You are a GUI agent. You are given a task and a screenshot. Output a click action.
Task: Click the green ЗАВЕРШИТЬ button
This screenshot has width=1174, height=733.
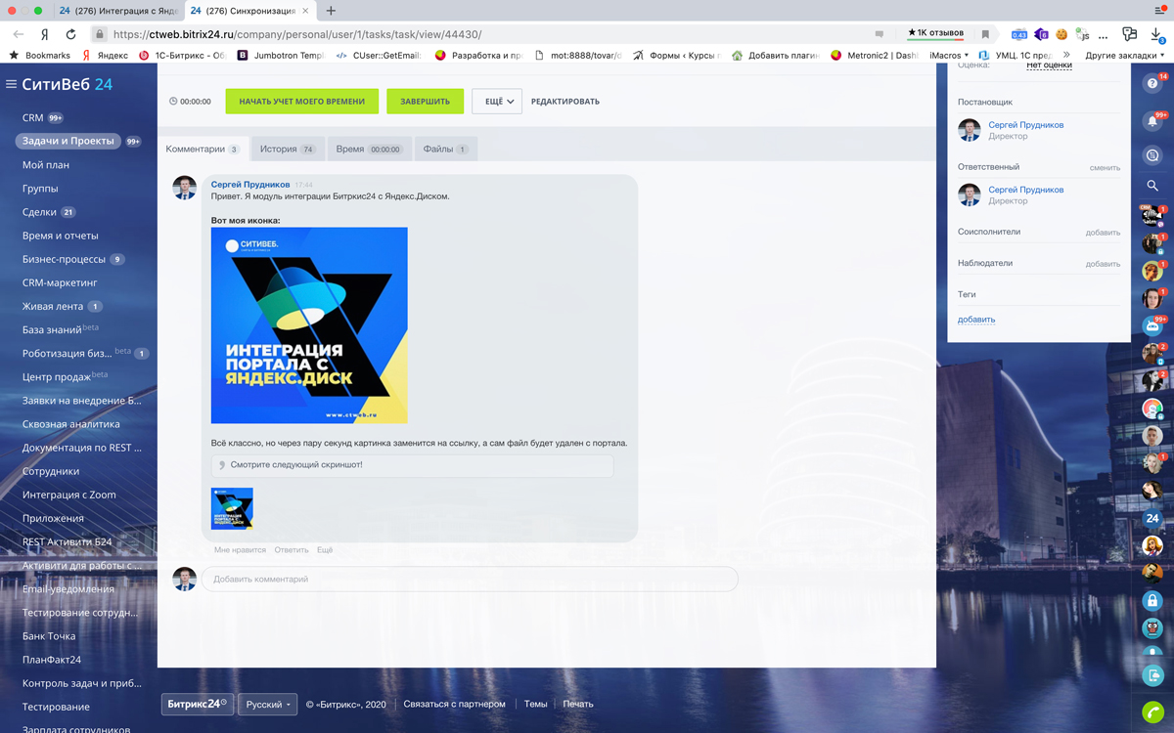click(x=425, y=102)
